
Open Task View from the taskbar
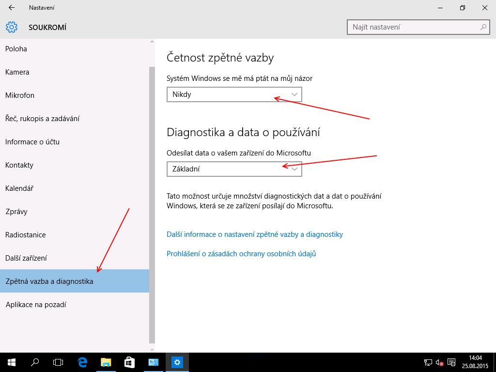point(58,362)
